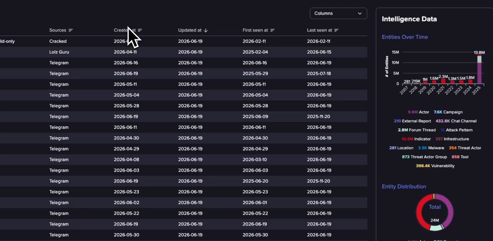Click first seen date 2025-06-09 cell
Screen dimensions: 493x241
coord(255,117)
